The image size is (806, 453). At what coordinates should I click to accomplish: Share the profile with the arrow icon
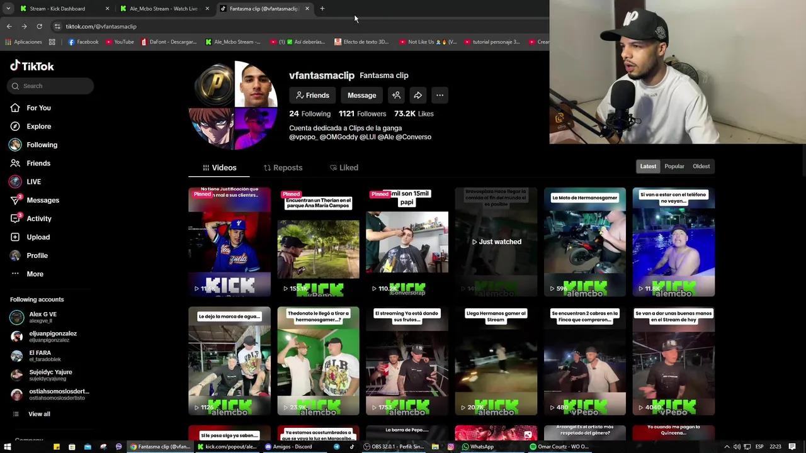point(417,95)
